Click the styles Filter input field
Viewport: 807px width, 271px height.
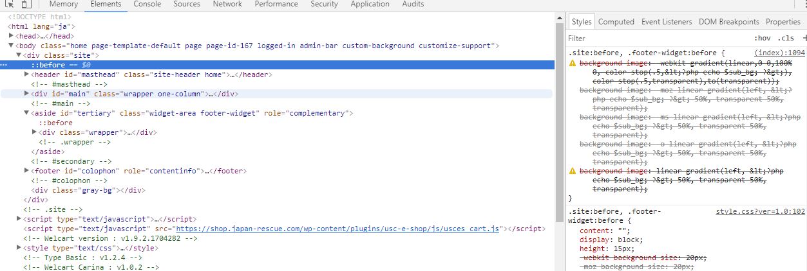(657, 39)
